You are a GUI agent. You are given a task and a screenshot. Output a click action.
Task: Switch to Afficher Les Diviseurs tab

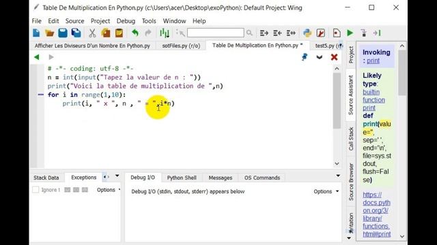[x=92, y=46]
